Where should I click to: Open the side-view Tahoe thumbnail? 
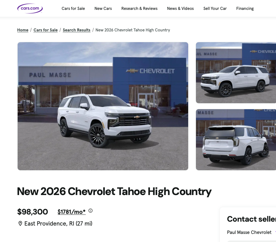tap(236, 73)
